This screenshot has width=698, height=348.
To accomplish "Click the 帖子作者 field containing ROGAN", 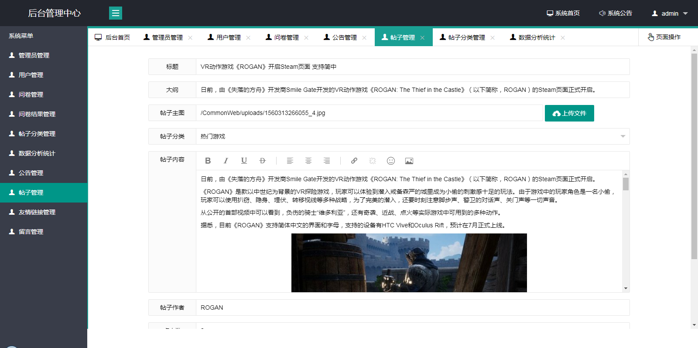I will click(x=413, y=307).
